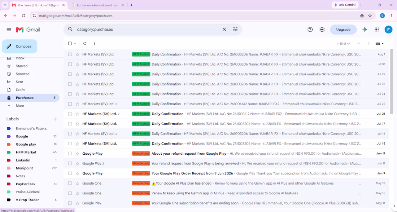This screenshot has height=212, width=397.
Task: Star the Jun 9 Google Play Order Receipt email
Action: [x=78, y=173]
